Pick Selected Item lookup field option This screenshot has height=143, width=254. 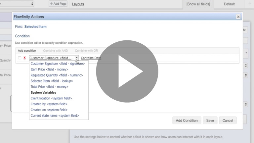(x=52, y=81)
